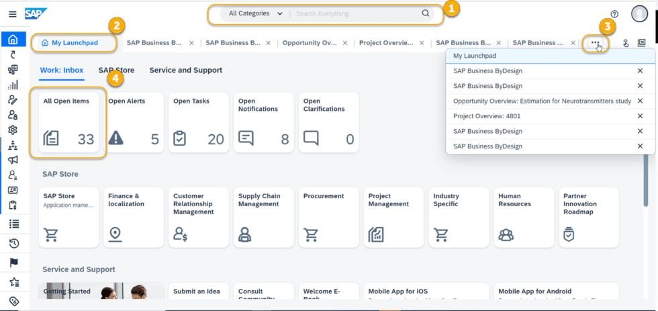The image size is (658, 311).
Task: Open the hamburger navigation menu
Action: point(13,14)
